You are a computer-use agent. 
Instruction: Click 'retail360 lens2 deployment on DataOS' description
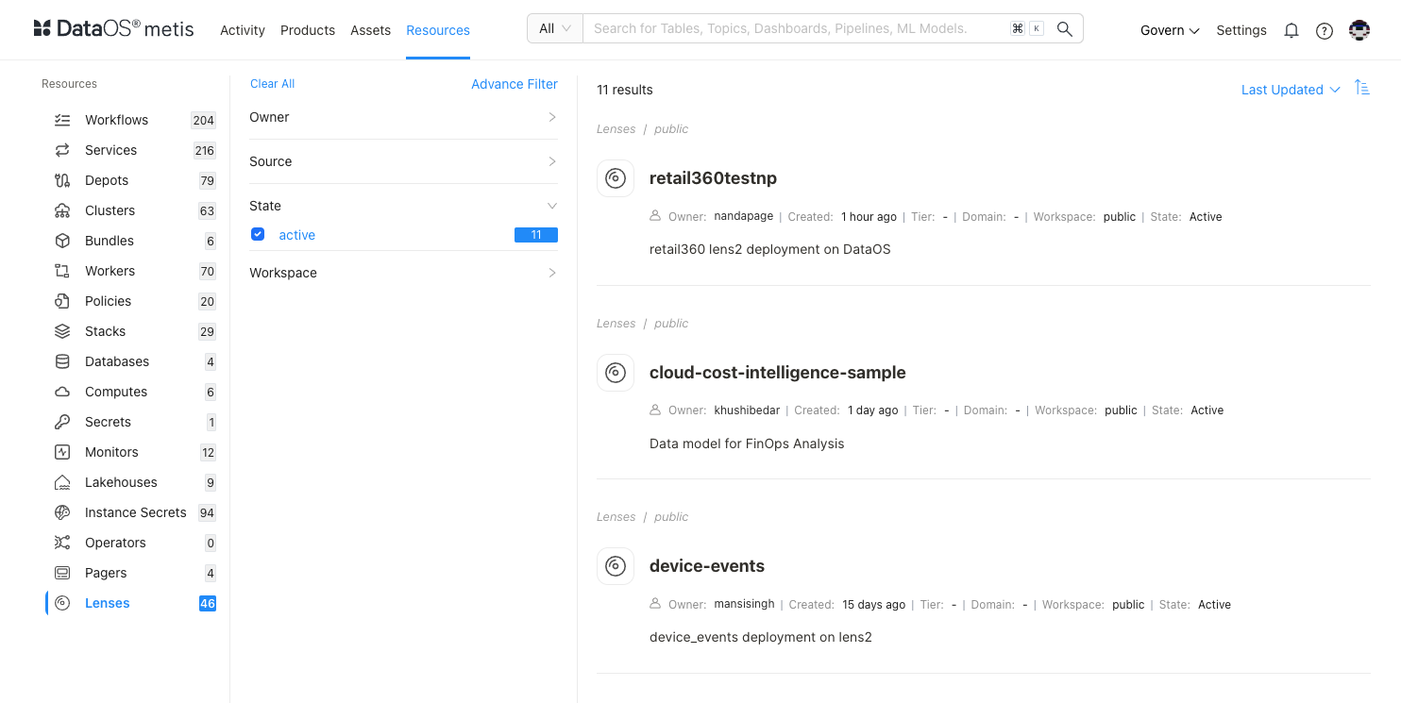[x=770, y=249]
